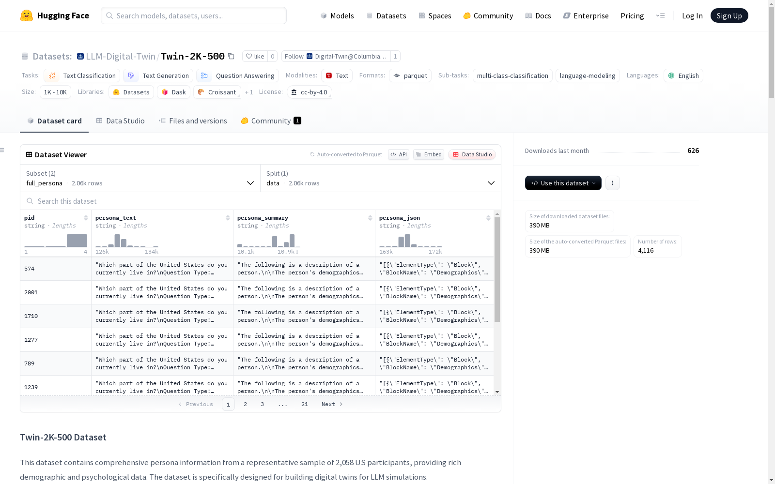Open Models in top navigation
Image resolution: width=775 pixels, height=484 pixels.
pyautogui.click(x=337, y=15)
